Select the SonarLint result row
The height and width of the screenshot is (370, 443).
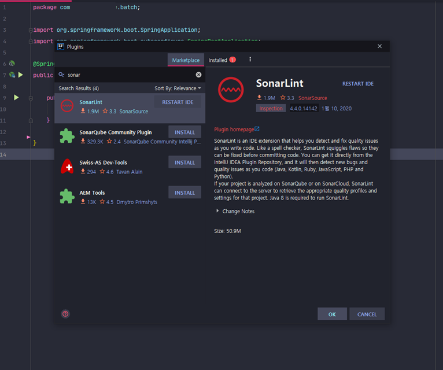click(130, 108)
